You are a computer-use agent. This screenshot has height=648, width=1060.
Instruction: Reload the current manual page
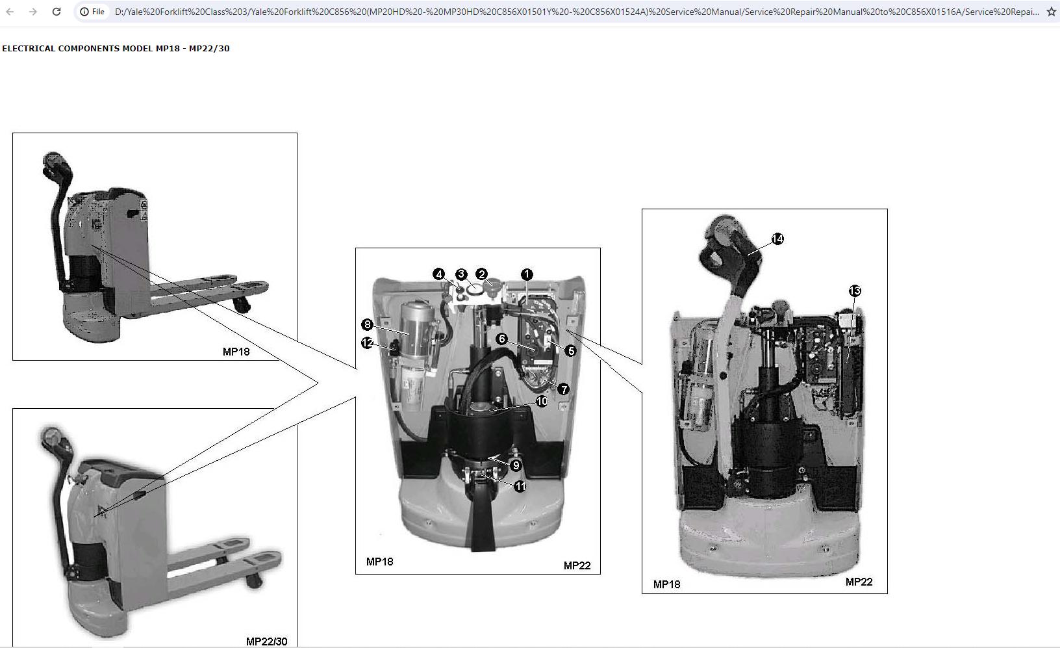point(57,12)
